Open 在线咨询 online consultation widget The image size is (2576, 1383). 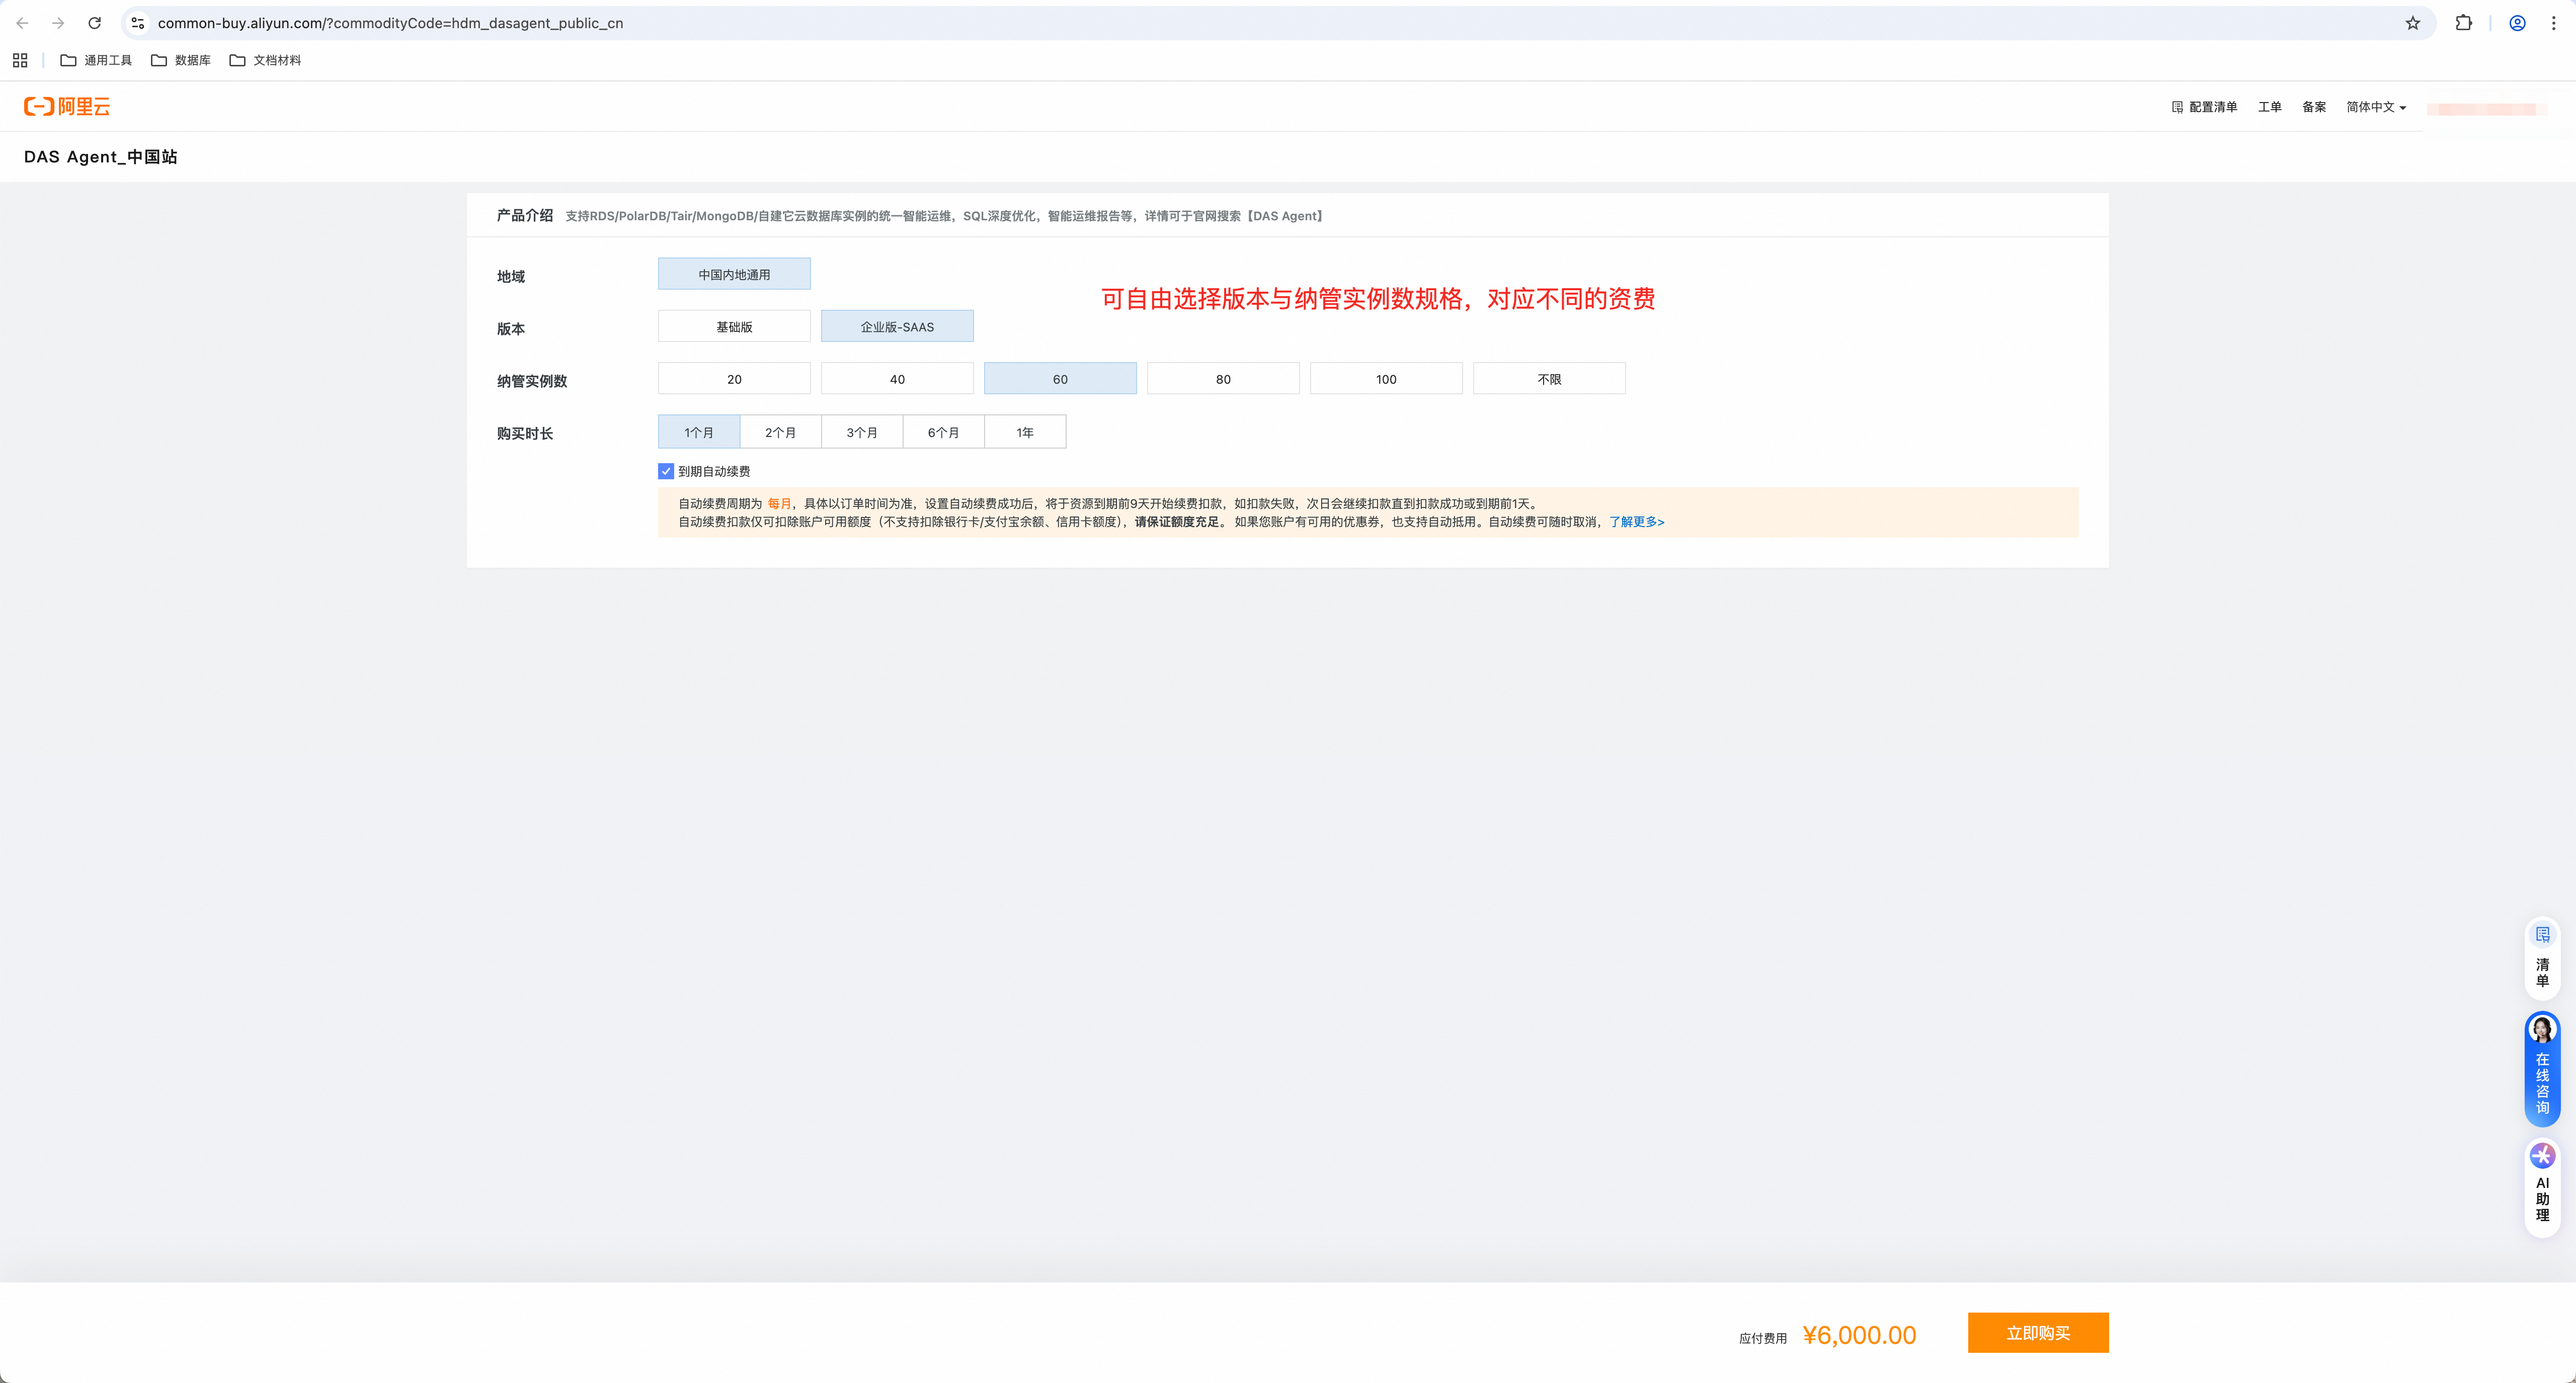click(x=2542, y=1069)
